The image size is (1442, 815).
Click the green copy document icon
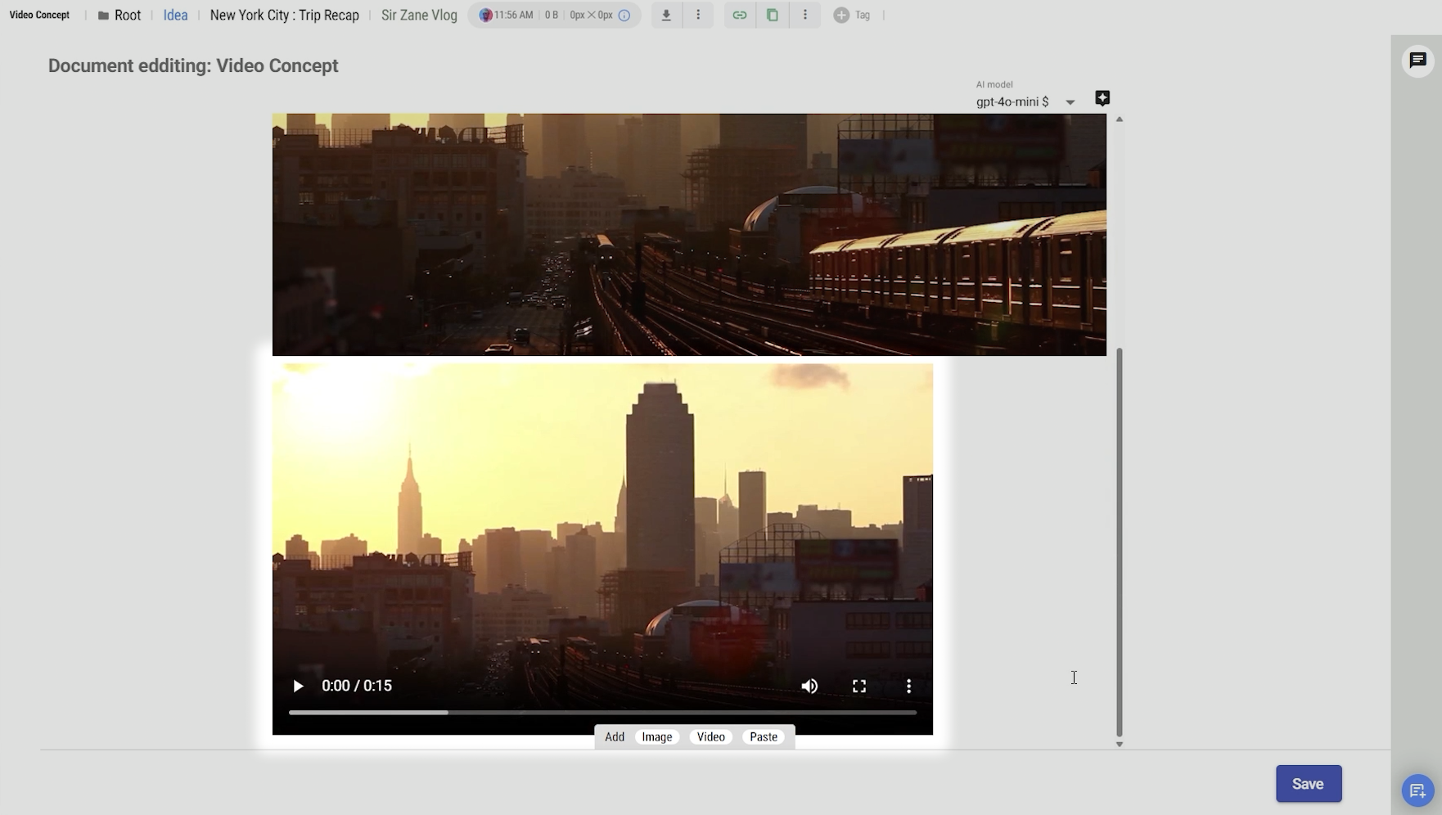tap(773, 16)
